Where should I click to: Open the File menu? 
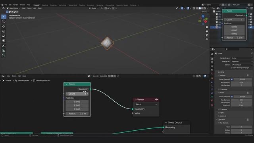pos(6,5)
